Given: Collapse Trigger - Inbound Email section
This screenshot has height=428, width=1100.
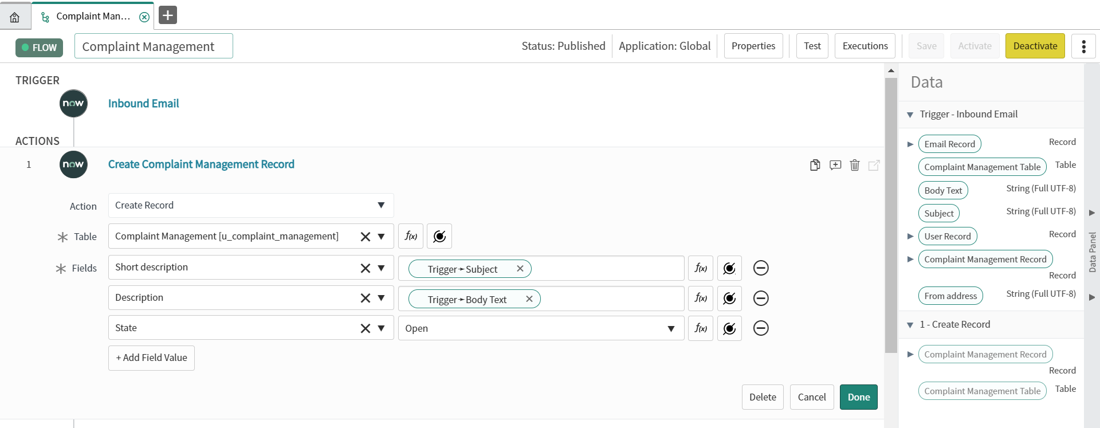Looking at the screenshot, I should pyautogui.click(x=910, y=115).
